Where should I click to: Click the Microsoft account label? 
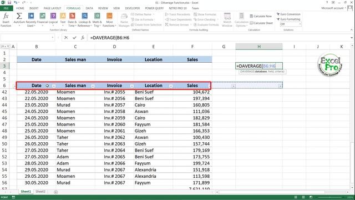coord(332,8)
